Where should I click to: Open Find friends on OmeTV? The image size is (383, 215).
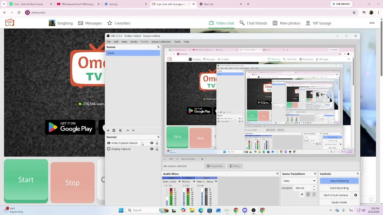[x=253, y=23]
